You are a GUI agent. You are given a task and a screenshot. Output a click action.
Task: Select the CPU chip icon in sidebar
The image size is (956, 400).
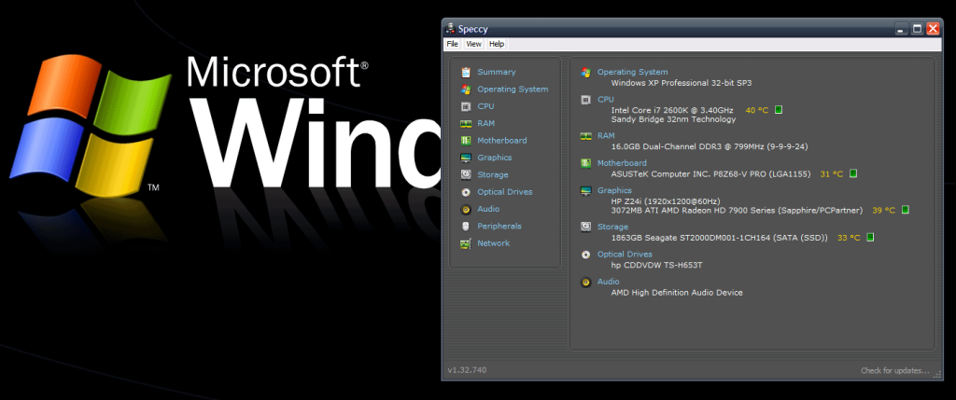[465, 106]
